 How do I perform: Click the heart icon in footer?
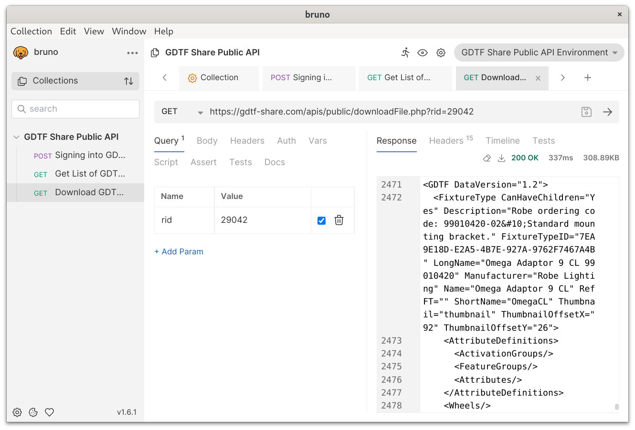pyautogui.click(x=49, y=412)
